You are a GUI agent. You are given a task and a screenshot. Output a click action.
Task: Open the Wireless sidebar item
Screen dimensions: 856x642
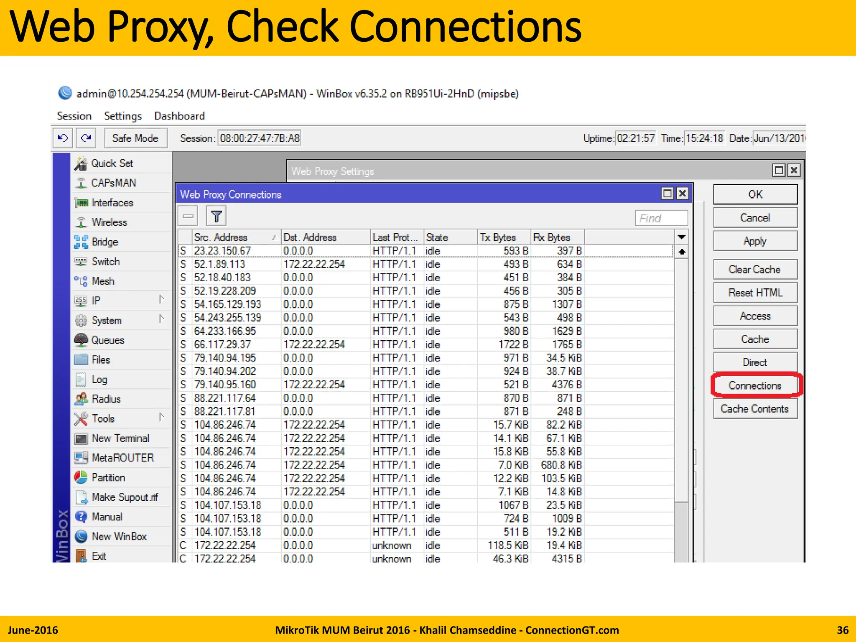coord(109,222)
